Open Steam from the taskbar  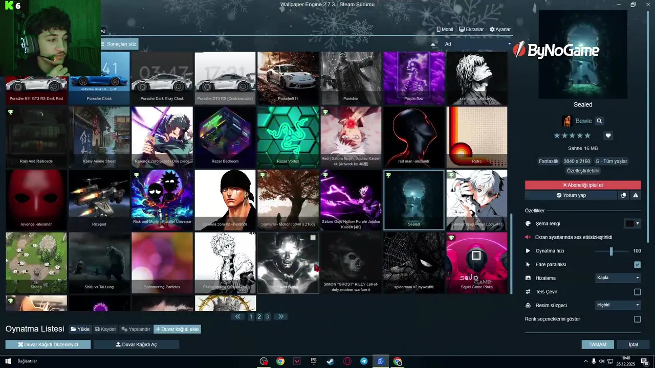tap(331, 361)
